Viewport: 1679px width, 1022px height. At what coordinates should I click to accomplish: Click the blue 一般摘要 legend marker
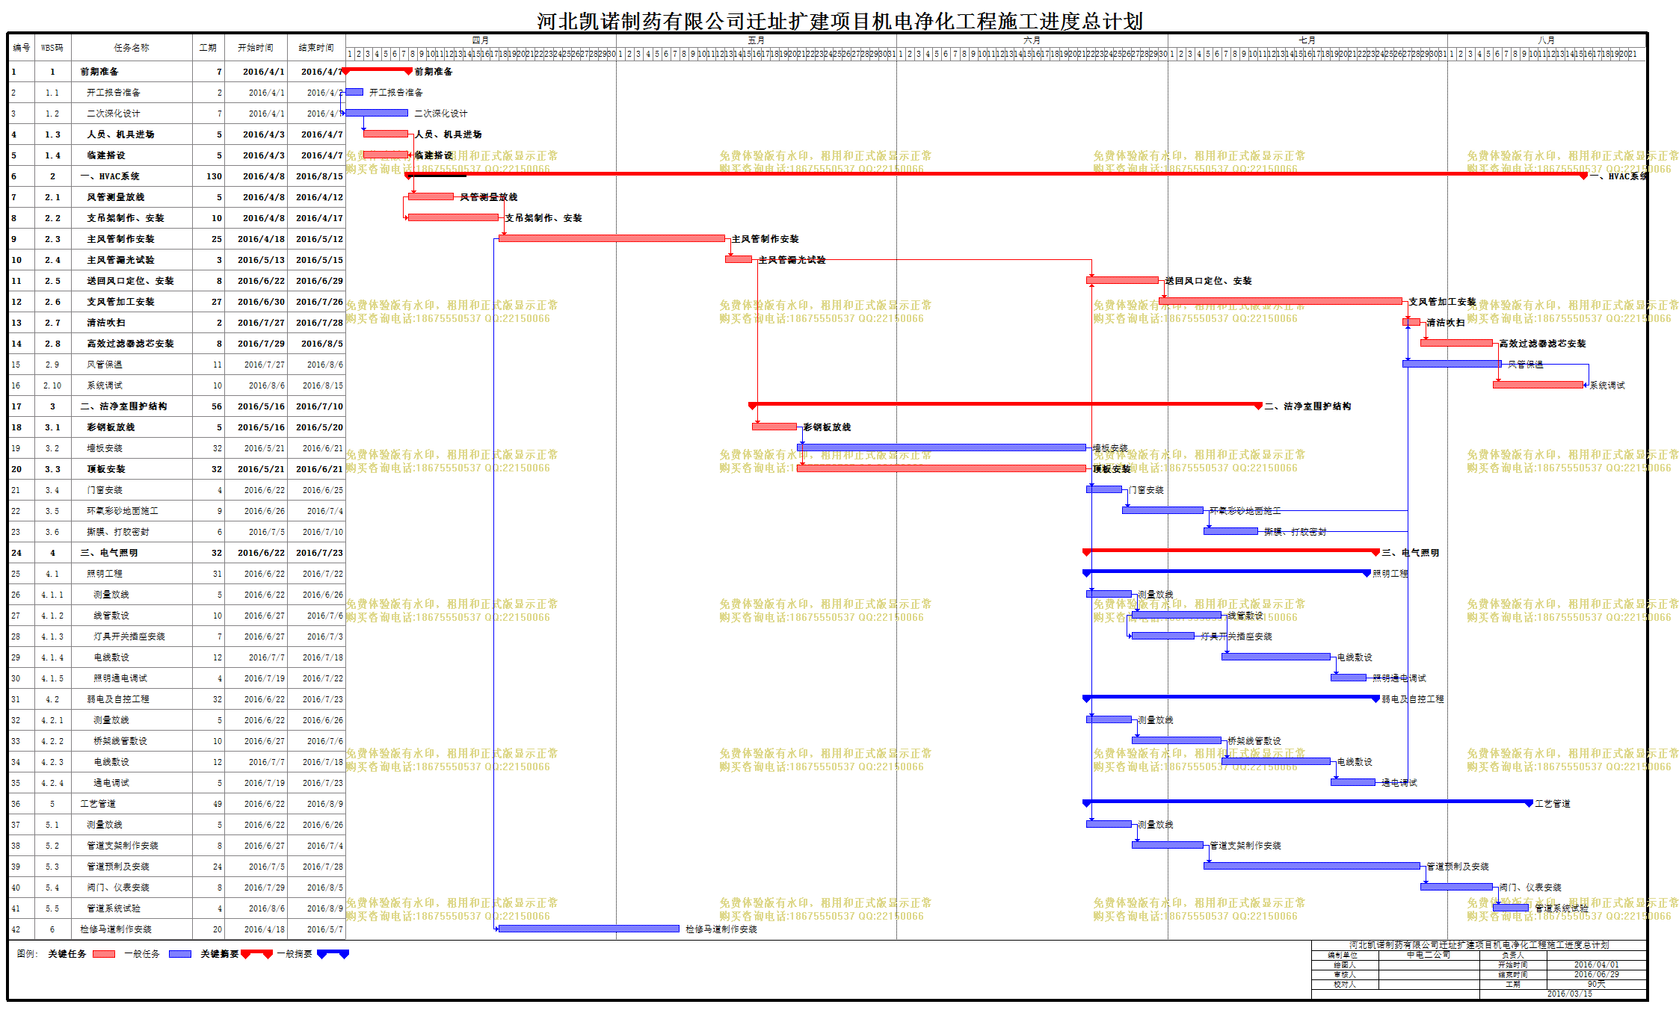pos(333,954)
